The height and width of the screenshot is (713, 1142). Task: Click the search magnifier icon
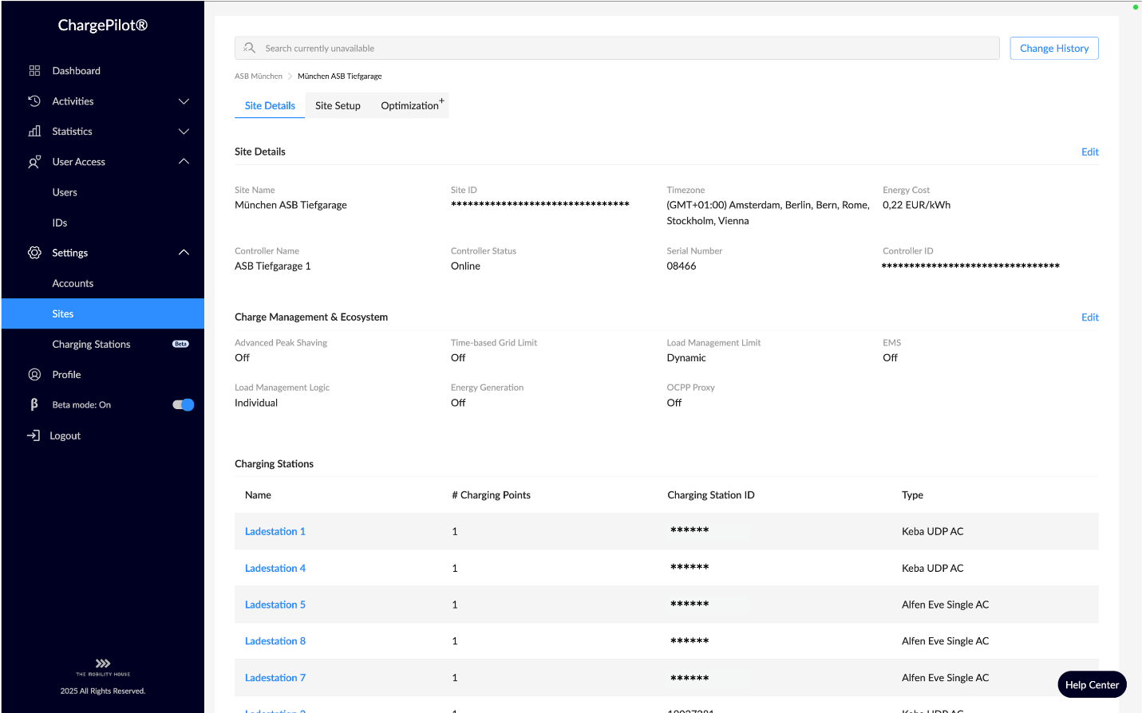(x=250, y=48)
